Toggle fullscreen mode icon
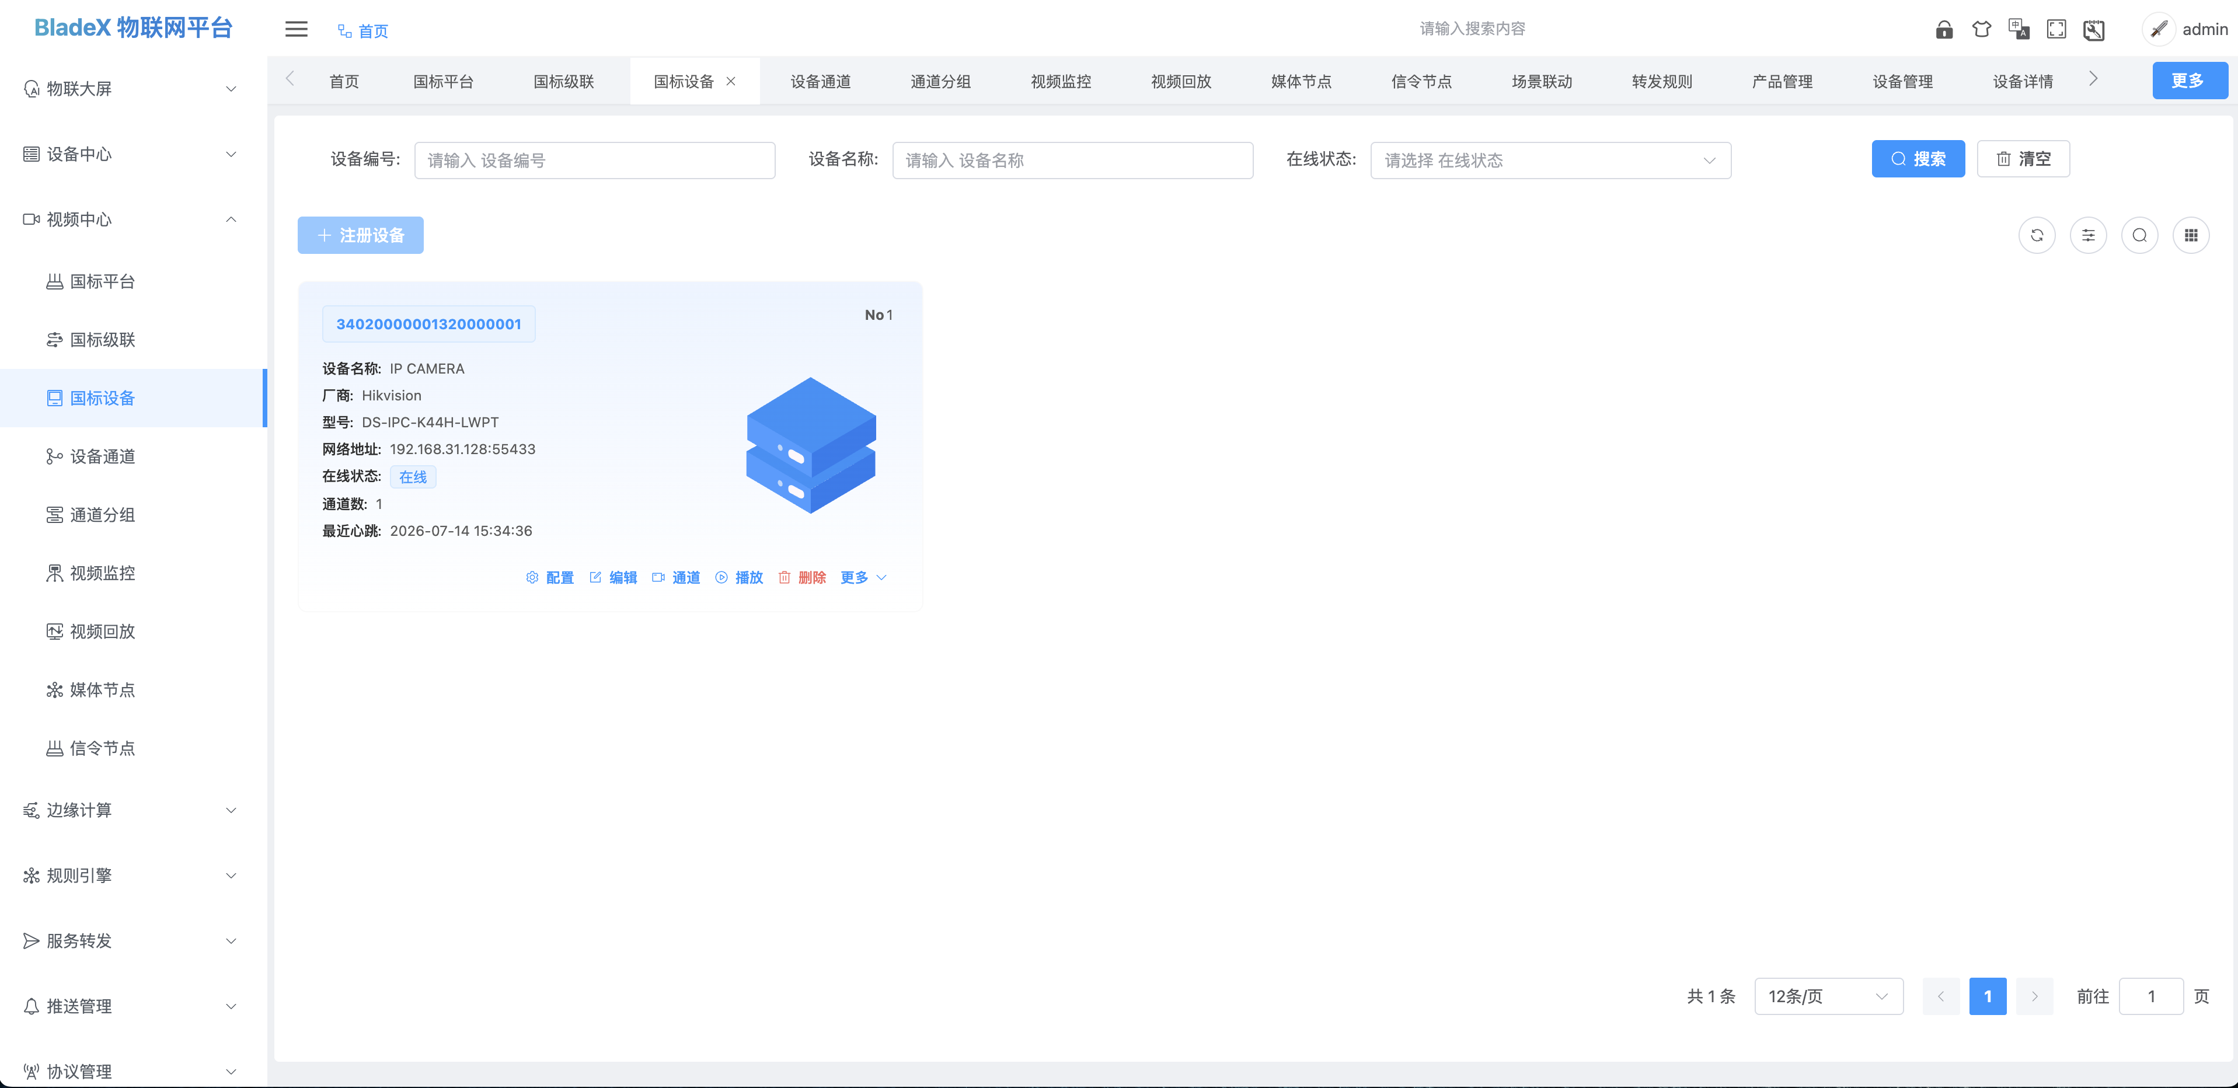 [2056, 30]
